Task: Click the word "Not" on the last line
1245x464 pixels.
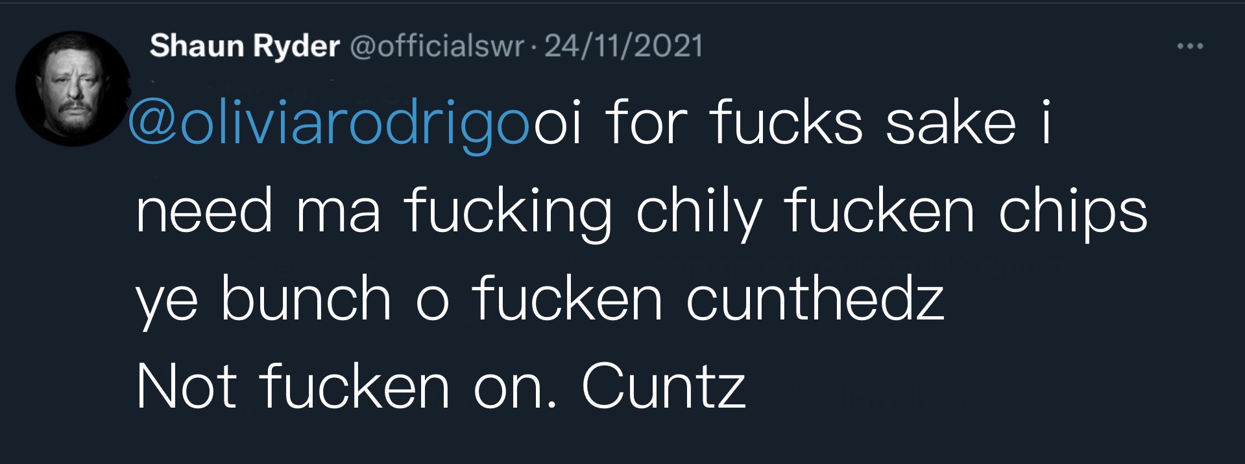Action: [186, 386]
